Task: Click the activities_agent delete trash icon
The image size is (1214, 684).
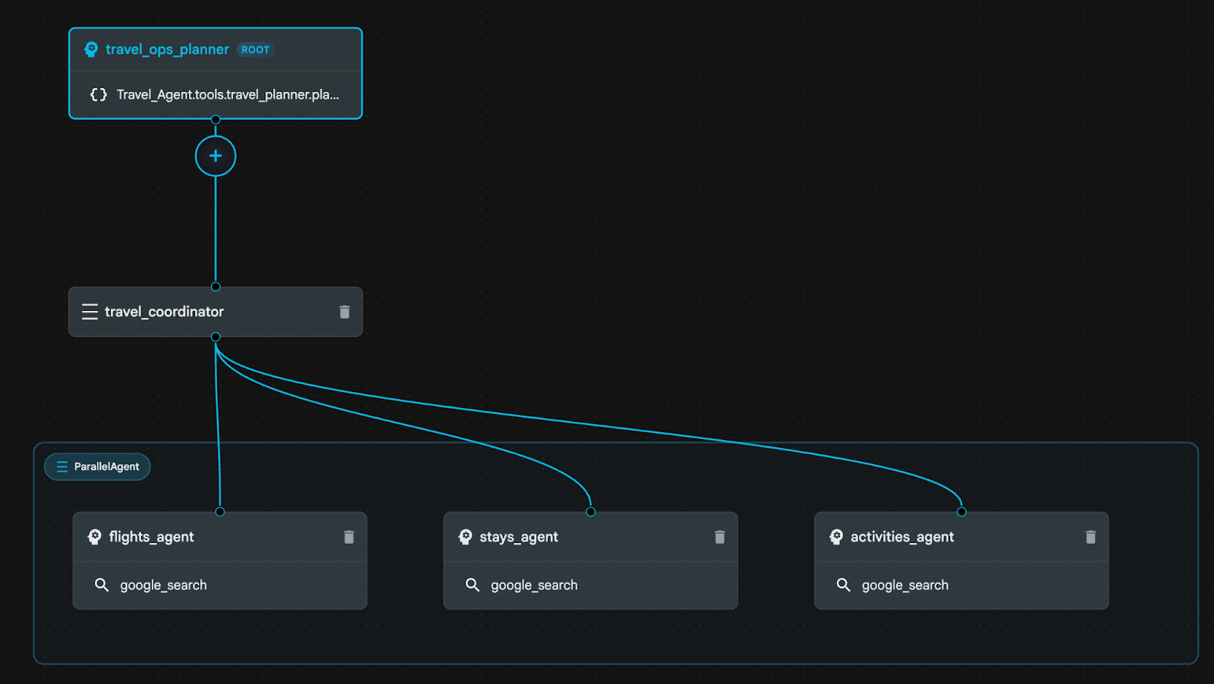Action: [1090, 537]
